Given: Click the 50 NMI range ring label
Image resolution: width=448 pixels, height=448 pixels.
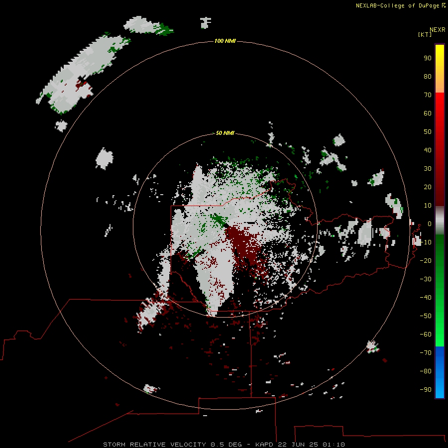Looking at the screenshot, I should [x=225, y=133].
